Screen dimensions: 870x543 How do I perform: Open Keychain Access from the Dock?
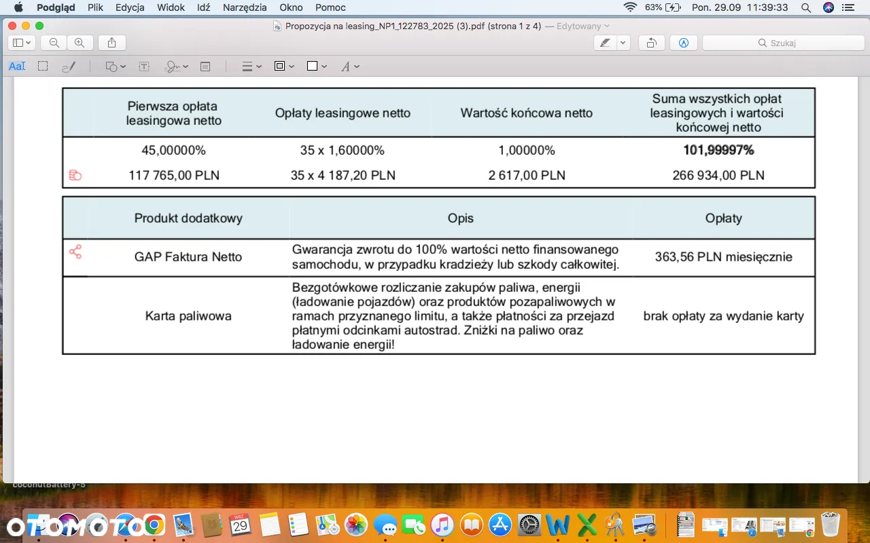pyautogui.click(x=615, y=525)
